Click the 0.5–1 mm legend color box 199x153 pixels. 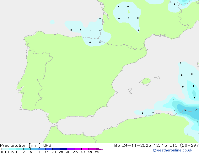click(x=13, y=149)
